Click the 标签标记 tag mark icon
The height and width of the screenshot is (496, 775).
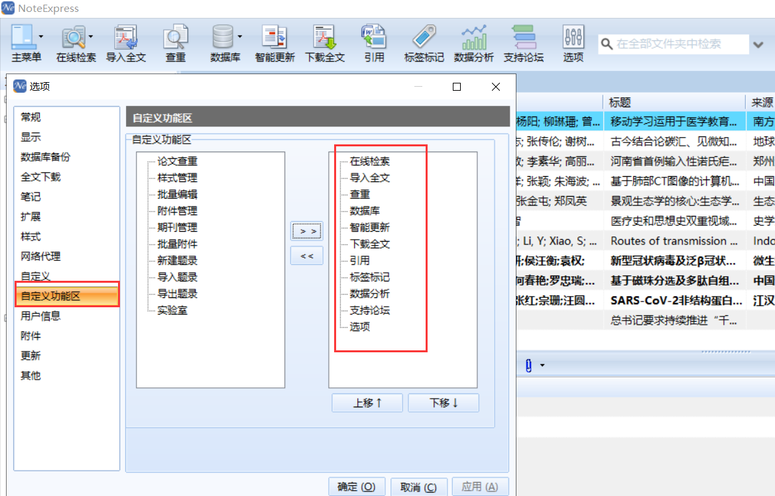(x=424, y=38)
